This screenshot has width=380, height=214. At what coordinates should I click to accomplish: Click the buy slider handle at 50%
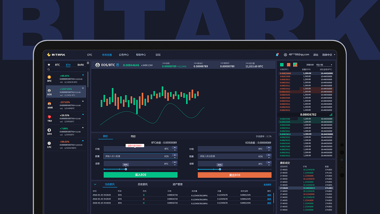126,169
